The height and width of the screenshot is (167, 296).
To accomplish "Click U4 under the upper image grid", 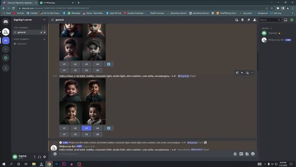I will [x=98, y=64].
